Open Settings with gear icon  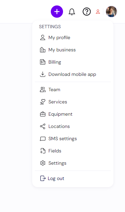coord(73,163)
